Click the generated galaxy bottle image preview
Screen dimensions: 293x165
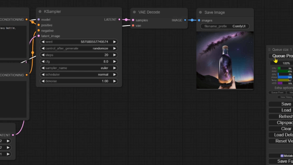pos(225,60)
